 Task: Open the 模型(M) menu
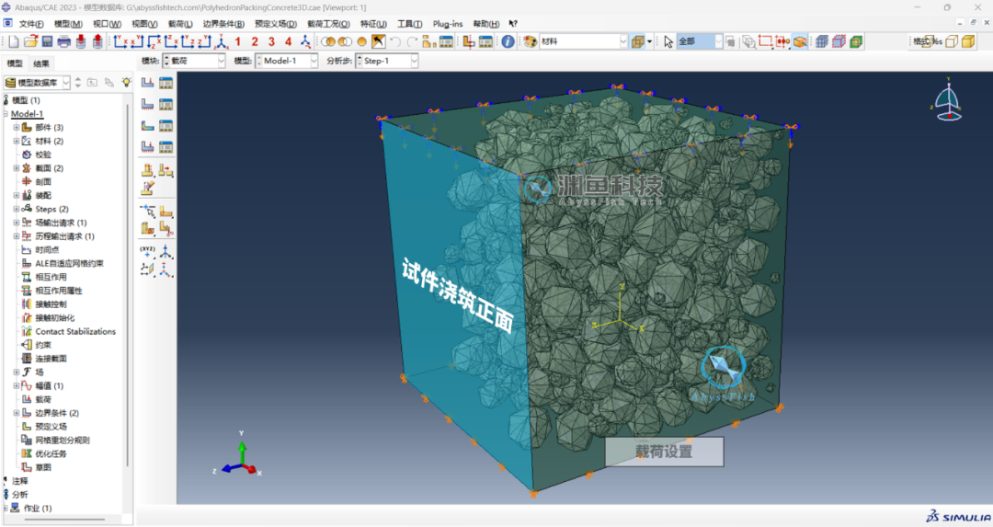[68, 24]
